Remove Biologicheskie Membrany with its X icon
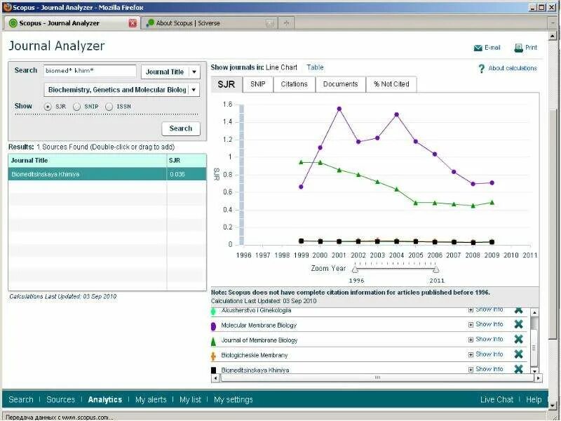The height and width of the screenshot is (421, 561). point(518,354)
